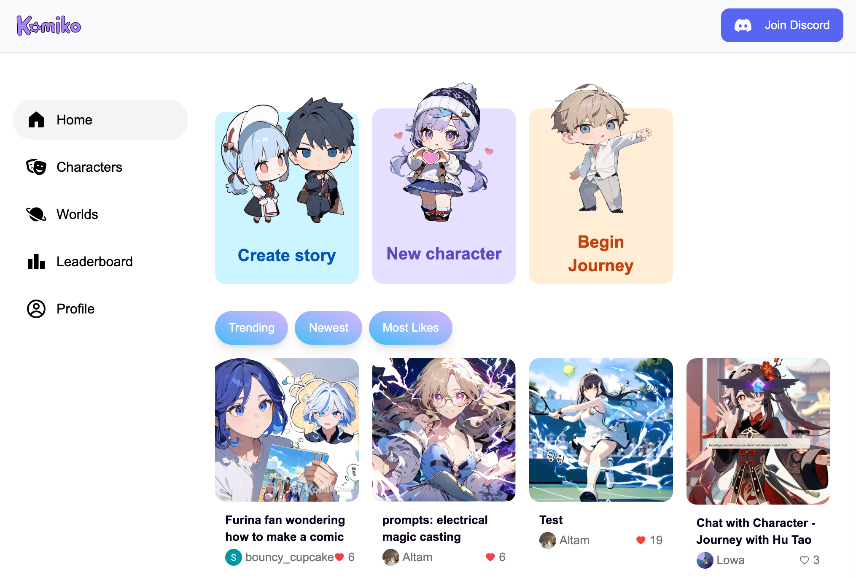The width and height of the screenshot is (856, 578).
Task: Select the Most Likes filter tab
Action: [x=411, y=328]
